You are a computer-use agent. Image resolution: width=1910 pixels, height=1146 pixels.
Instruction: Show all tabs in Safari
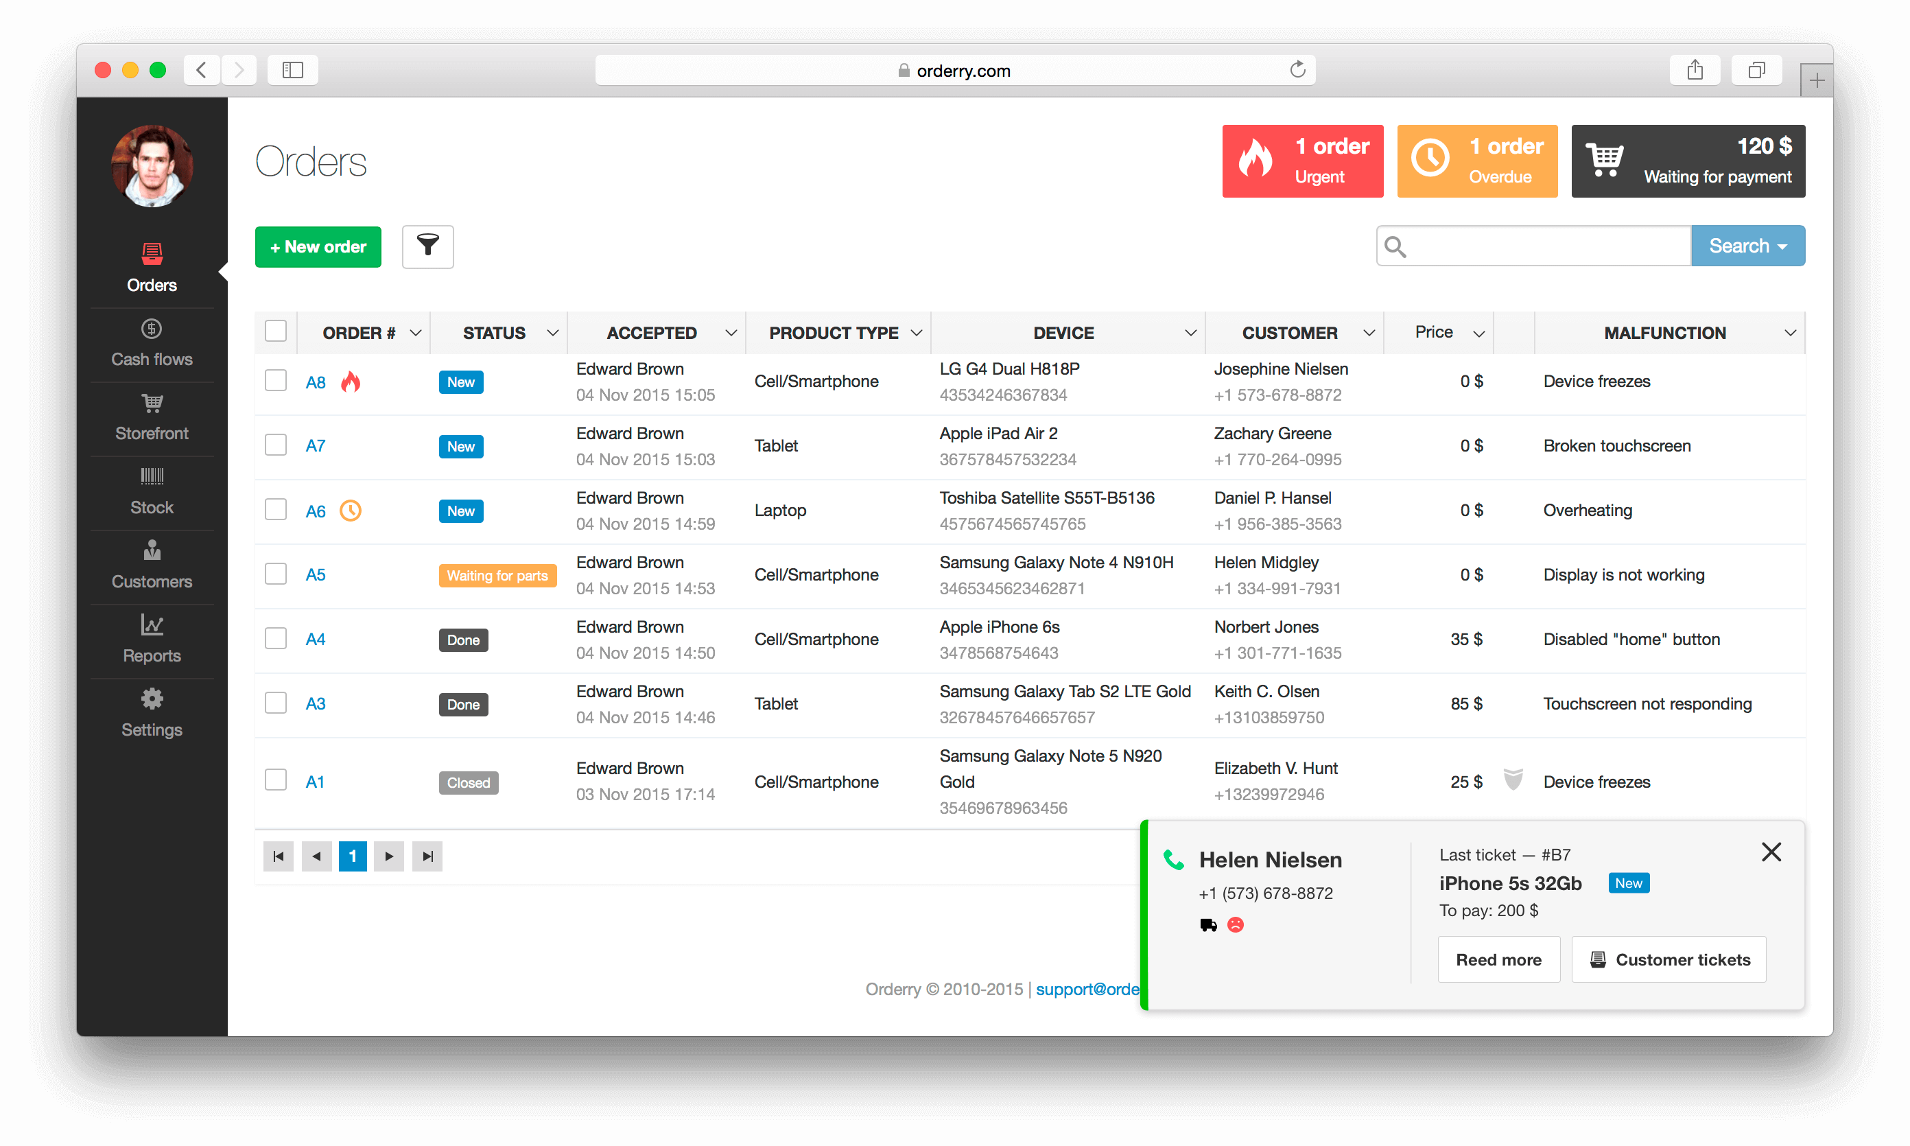(1756, 70)
